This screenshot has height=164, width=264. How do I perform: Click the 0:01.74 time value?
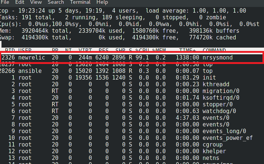pos(187,98)
